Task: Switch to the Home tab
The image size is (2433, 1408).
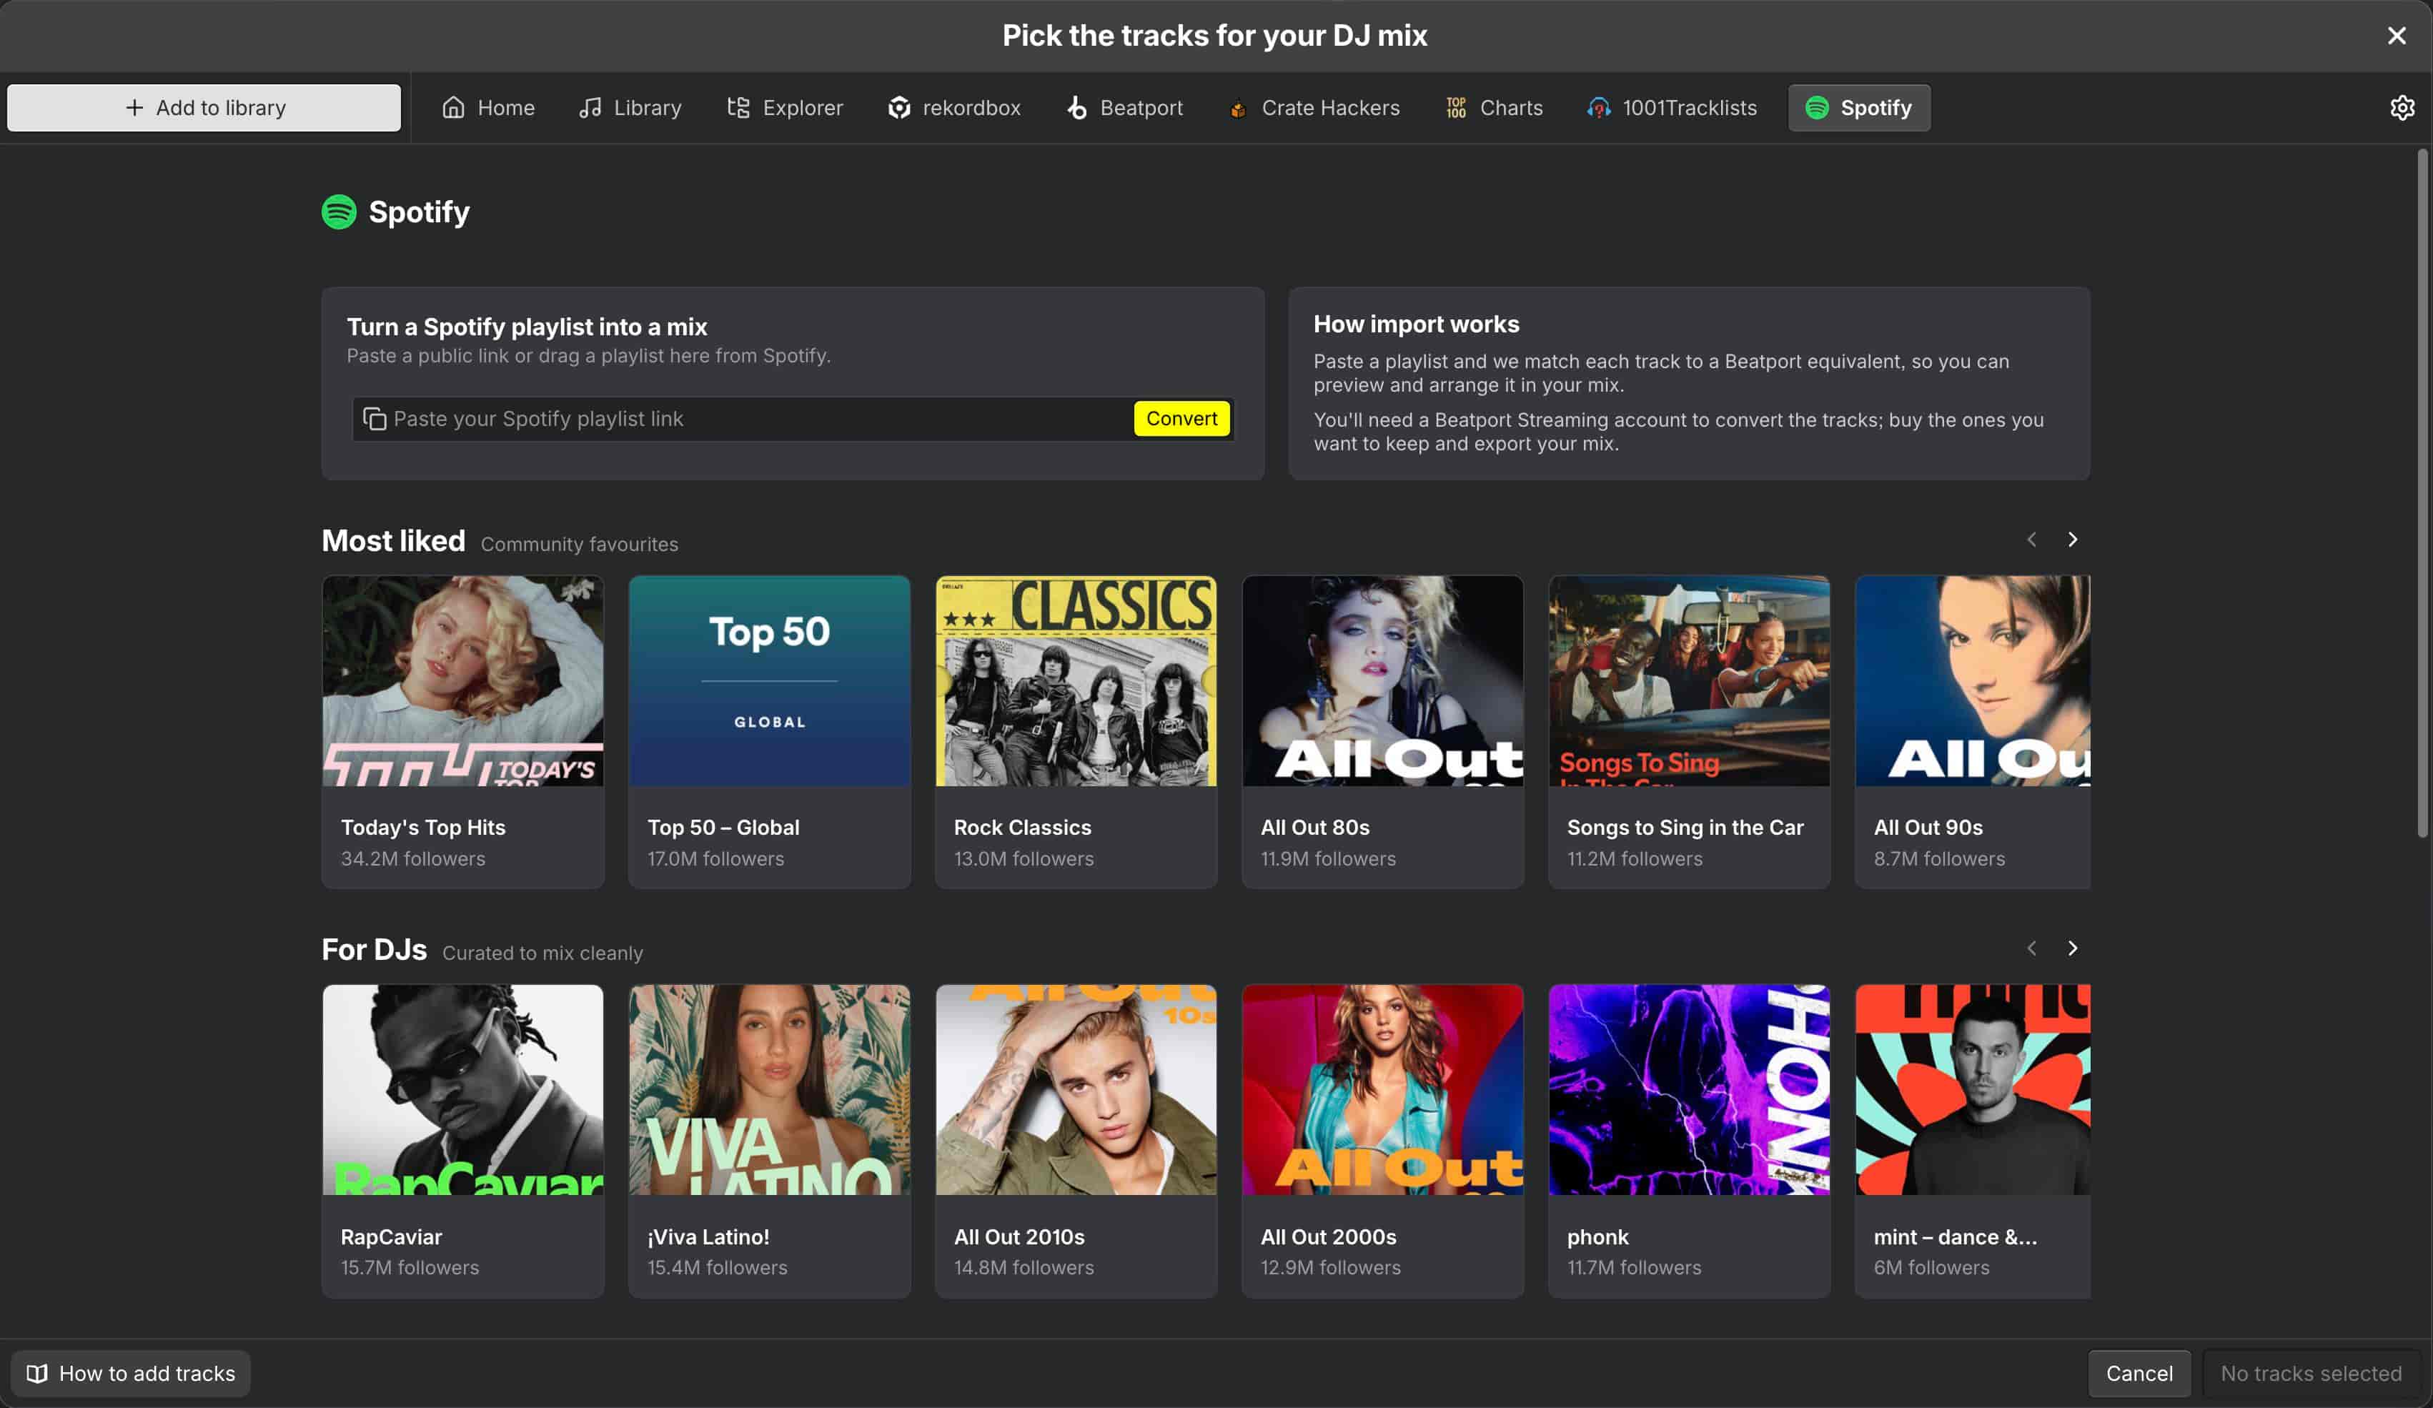Action: [x=487, y=107]
